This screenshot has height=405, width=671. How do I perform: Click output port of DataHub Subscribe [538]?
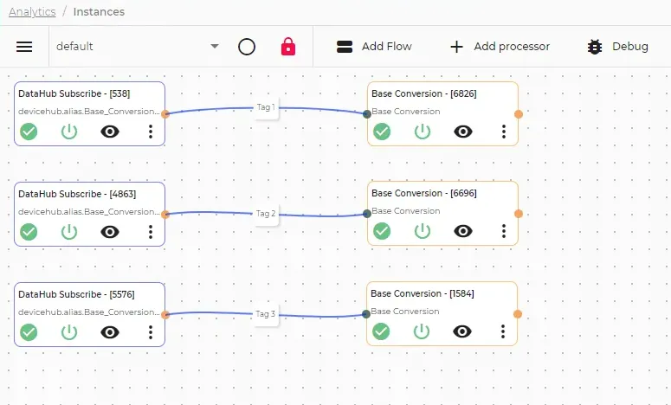click(x=165, y=113)
